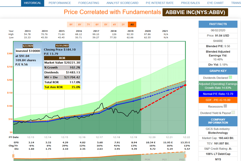The image size is (241, 161).
Task: Toggle the GDF P/E=G 15.00 line
Action: coord(218,100)
